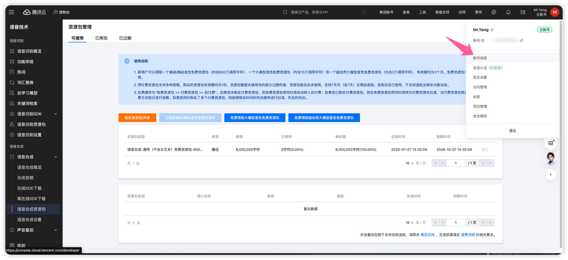568x260 pixels.
Task: Expand the 语音识别SDK submenu
Action: pyautogui.click(x=56, y=114)
